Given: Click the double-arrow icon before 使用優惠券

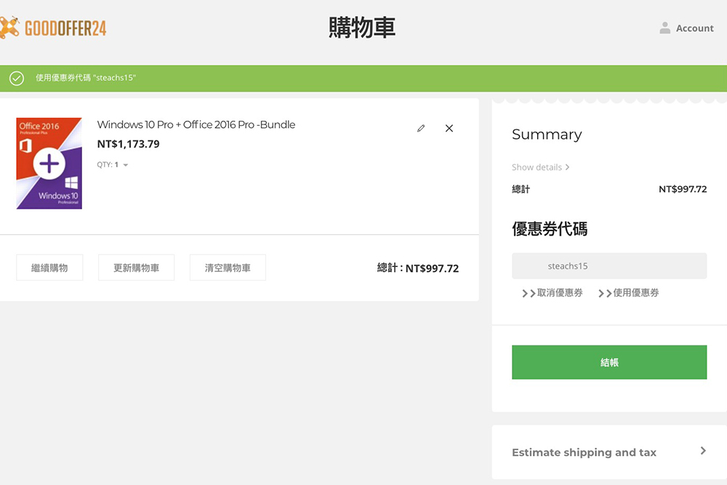Looking at the screenshot, I should (604, 293).
